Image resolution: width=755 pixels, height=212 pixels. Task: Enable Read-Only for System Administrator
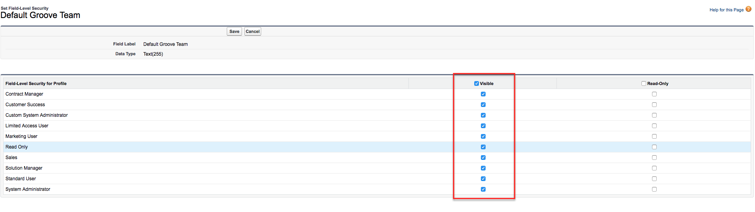point(654,189)
